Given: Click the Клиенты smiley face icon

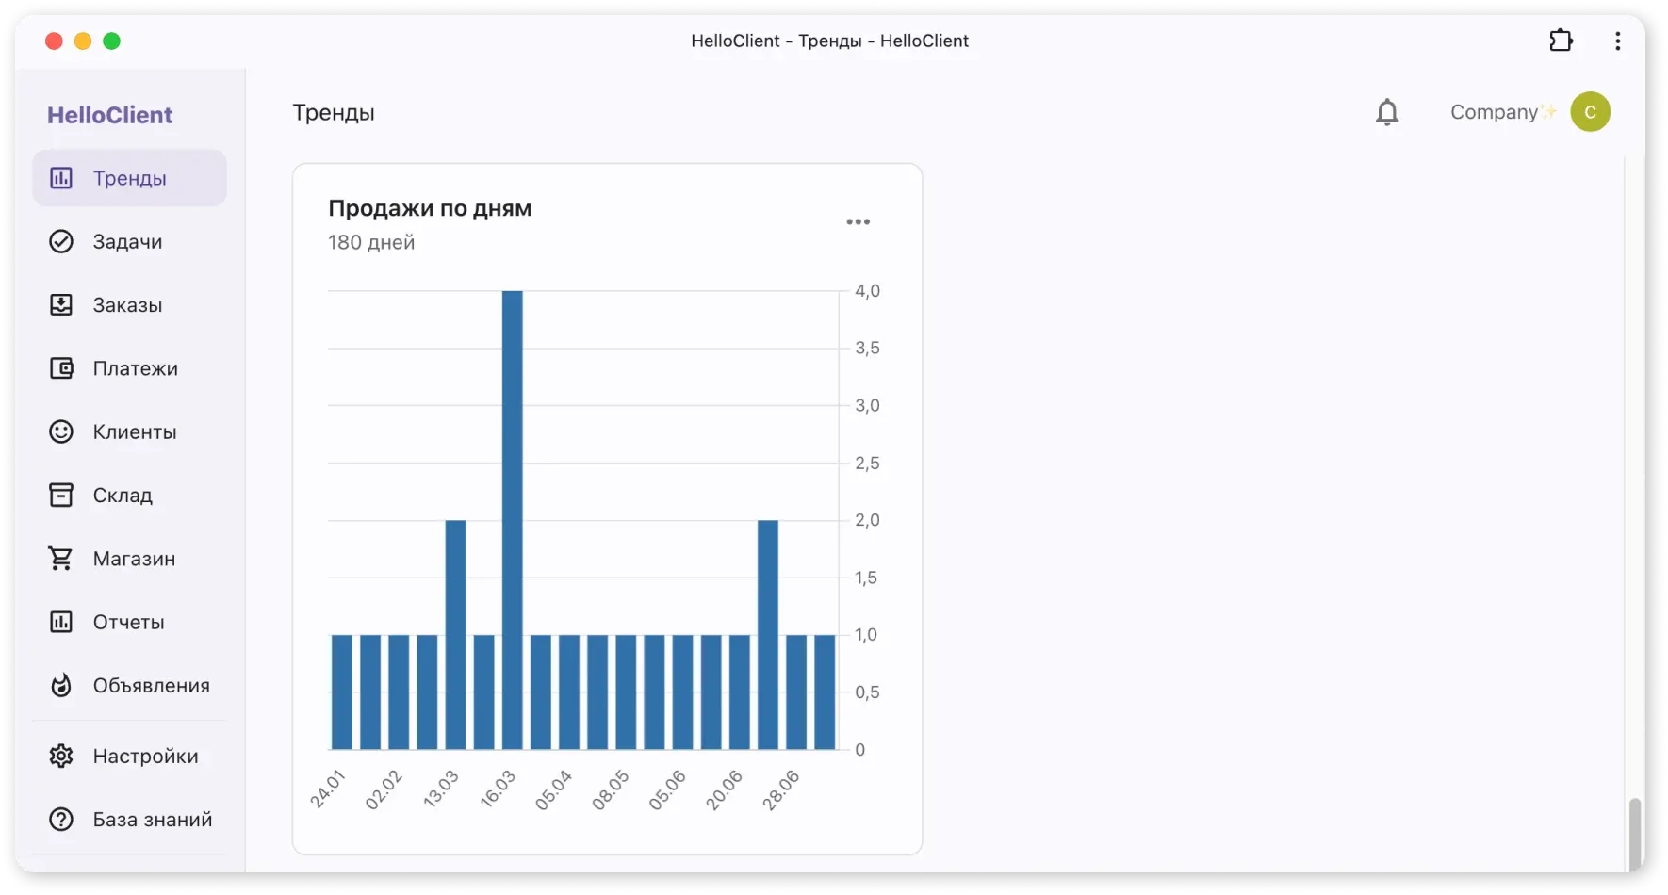Looking at the screenshot, I should tap(61, 431).
